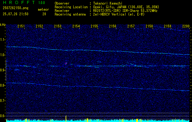Click the 2155 time axis marker
The height and width of the screenshot is (122, 192).
(94, 26)
